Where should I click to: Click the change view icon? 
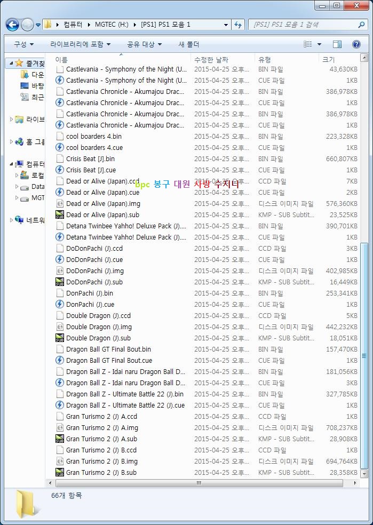coord(308,44)
